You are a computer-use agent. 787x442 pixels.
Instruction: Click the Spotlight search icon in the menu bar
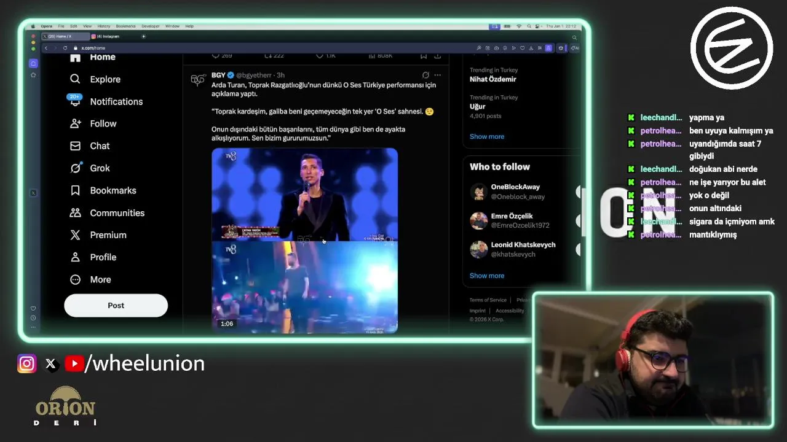pos(529,26)
